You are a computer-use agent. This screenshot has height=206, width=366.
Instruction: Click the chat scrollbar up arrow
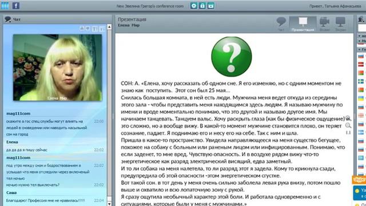click(109, 27)
